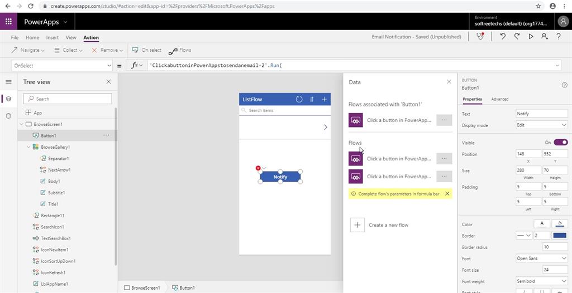
Task: Open Help question mark in toolbar
Action: click(558, 36)
